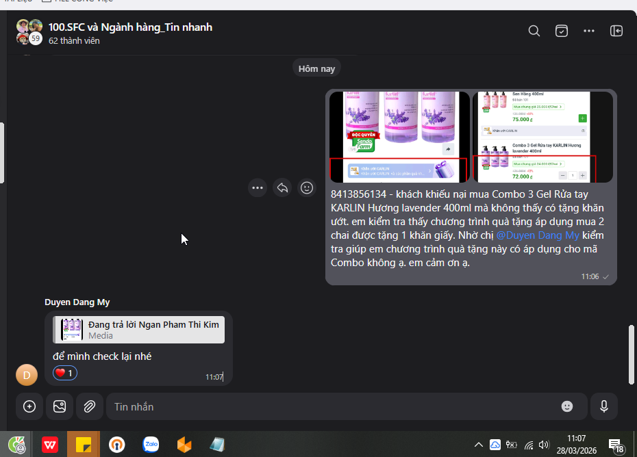Toggle the conversation info side panel
The width and height of the screenshot is (637, 457).
[616, 31]
